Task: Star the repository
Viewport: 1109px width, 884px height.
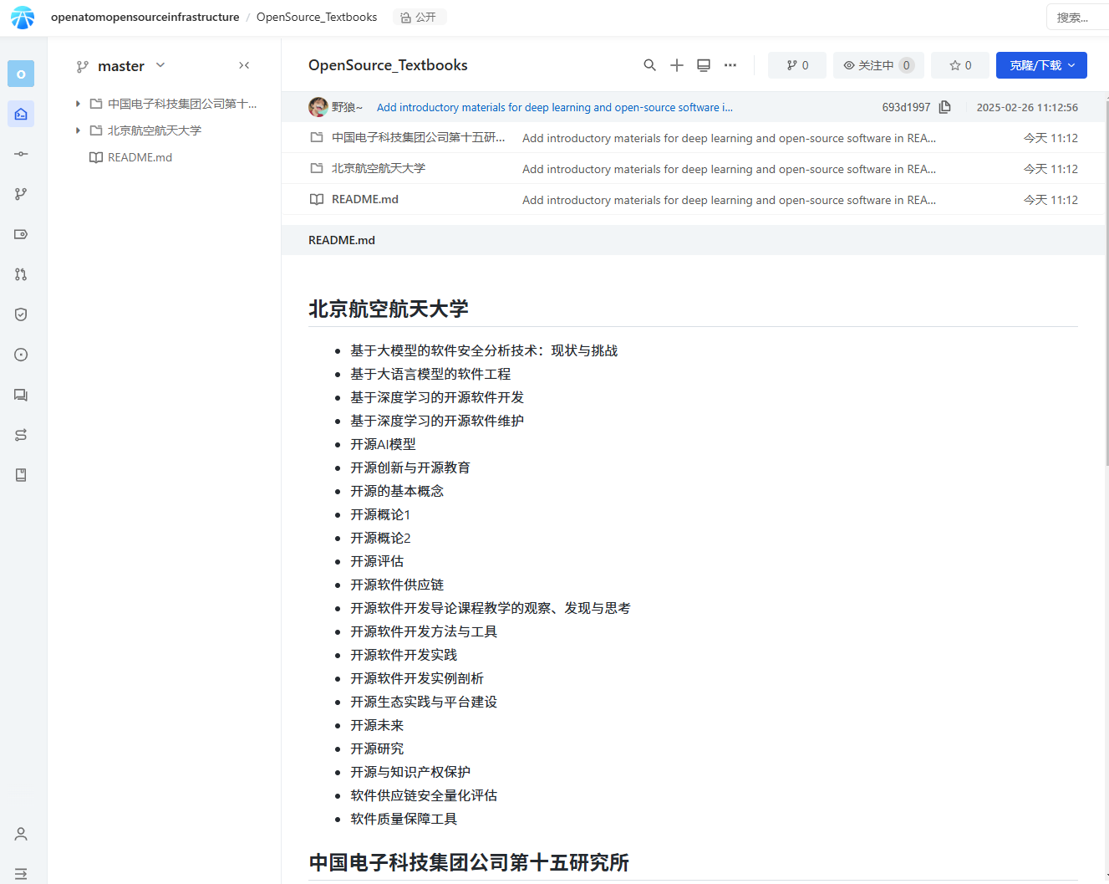Action: point(960,65)
